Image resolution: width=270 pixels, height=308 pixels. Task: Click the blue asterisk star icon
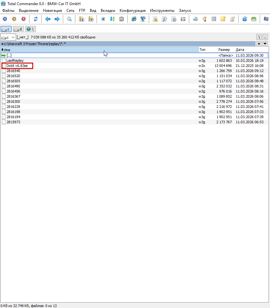click(x=103, y=19)
